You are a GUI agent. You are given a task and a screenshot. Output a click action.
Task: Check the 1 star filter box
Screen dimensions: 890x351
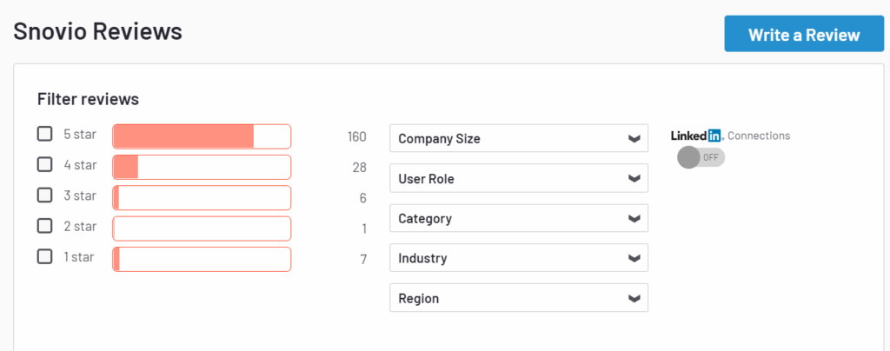click(44, 256)
